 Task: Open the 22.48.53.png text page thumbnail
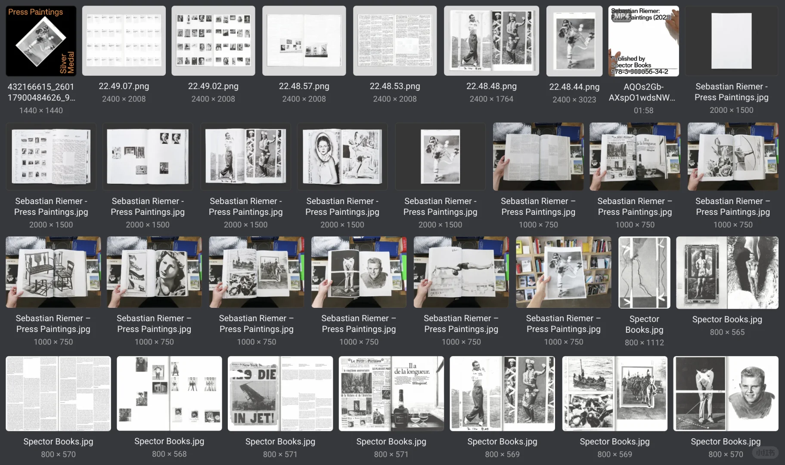[x=395, y=40]
